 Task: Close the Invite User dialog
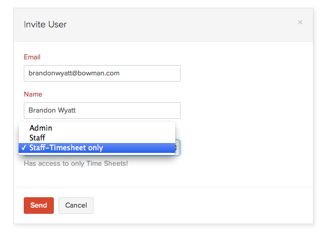pyautogui.click(x=300, y=22)
